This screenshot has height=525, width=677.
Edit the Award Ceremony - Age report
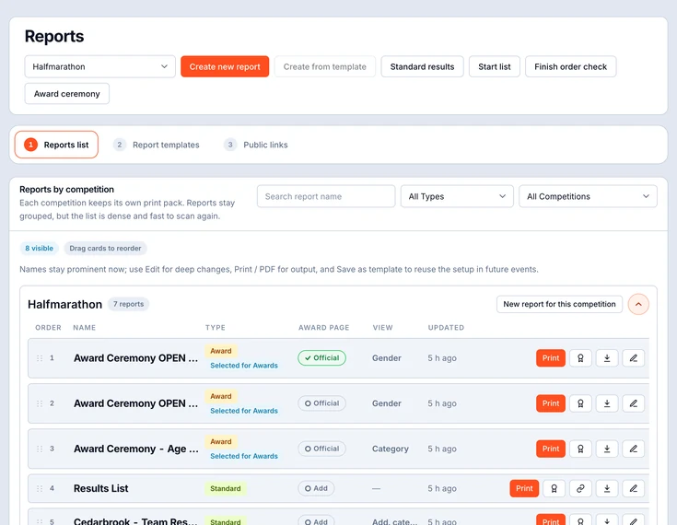tap(633, 449)
